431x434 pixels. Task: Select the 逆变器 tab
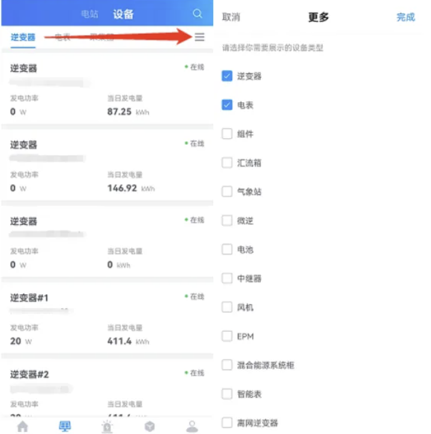pos(23,37)
